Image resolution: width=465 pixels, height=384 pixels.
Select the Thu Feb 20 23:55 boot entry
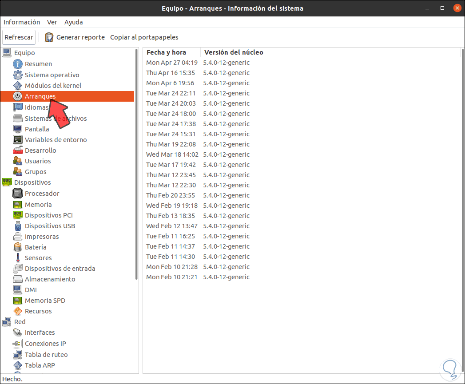pyautogui.click(x=302, y=195)
